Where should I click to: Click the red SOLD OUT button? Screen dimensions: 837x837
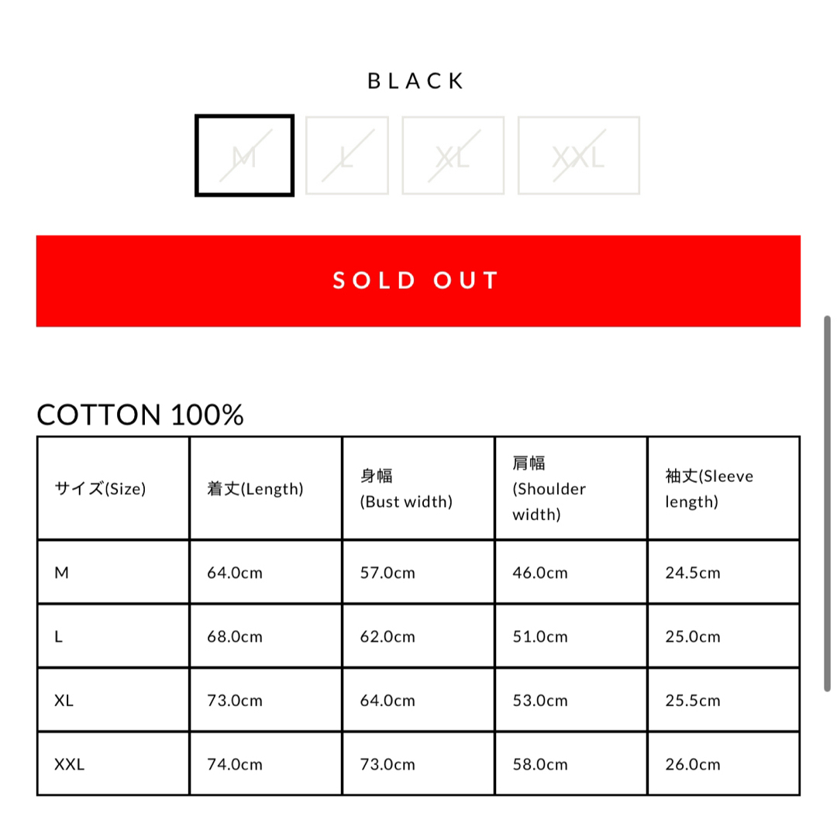click(418, 281)
